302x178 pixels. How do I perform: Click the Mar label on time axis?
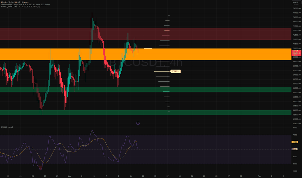click(70, 176)
